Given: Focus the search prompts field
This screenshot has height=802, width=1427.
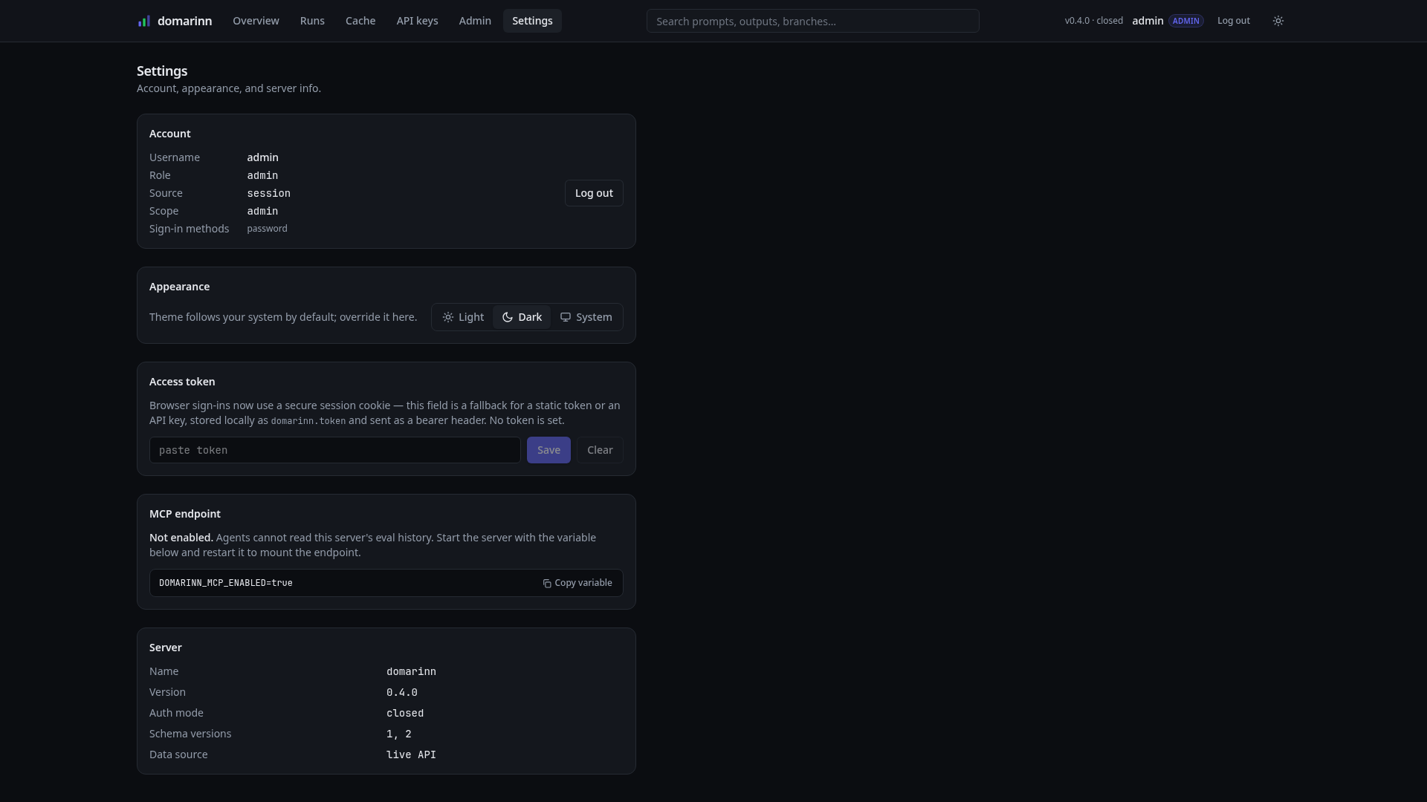Looking at the screenshot, I should pos(812,21).
